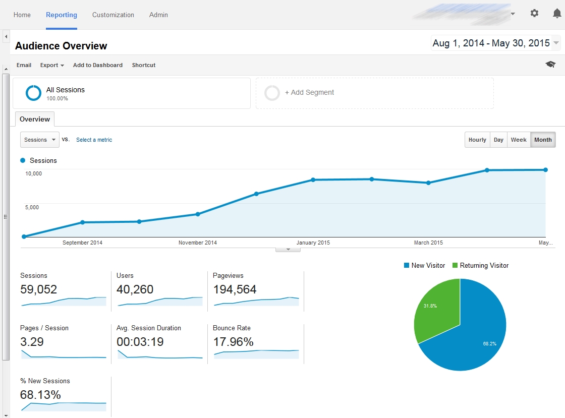Click the All Sessions segment circle icon
The image size is (565, 418).
pyautogui.click(x=33, y=93)
